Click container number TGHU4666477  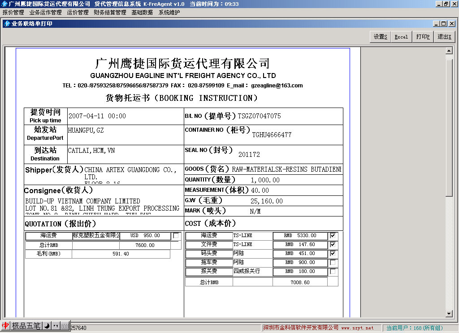[x=272, y=135]
